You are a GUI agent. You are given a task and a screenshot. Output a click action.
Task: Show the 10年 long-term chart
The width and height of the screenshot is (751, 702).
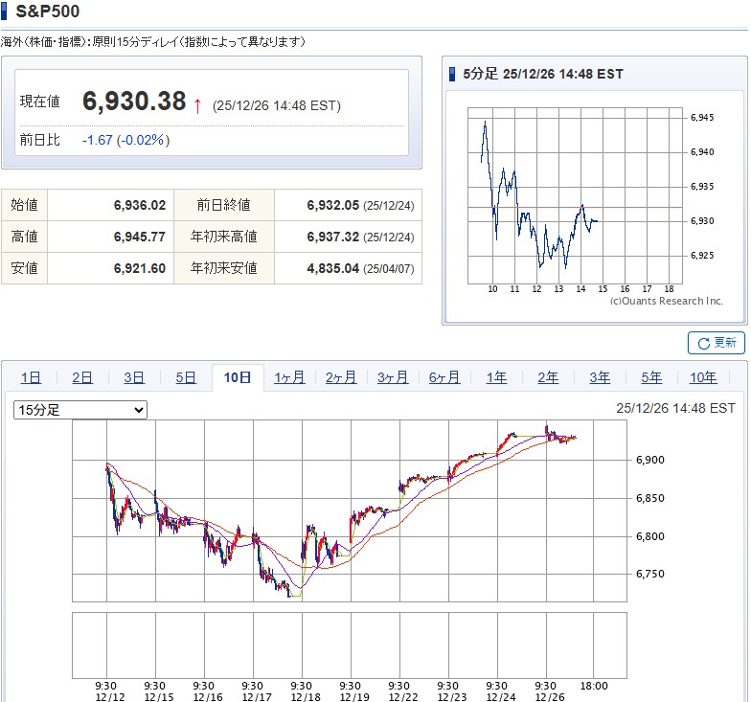[703, 377]
